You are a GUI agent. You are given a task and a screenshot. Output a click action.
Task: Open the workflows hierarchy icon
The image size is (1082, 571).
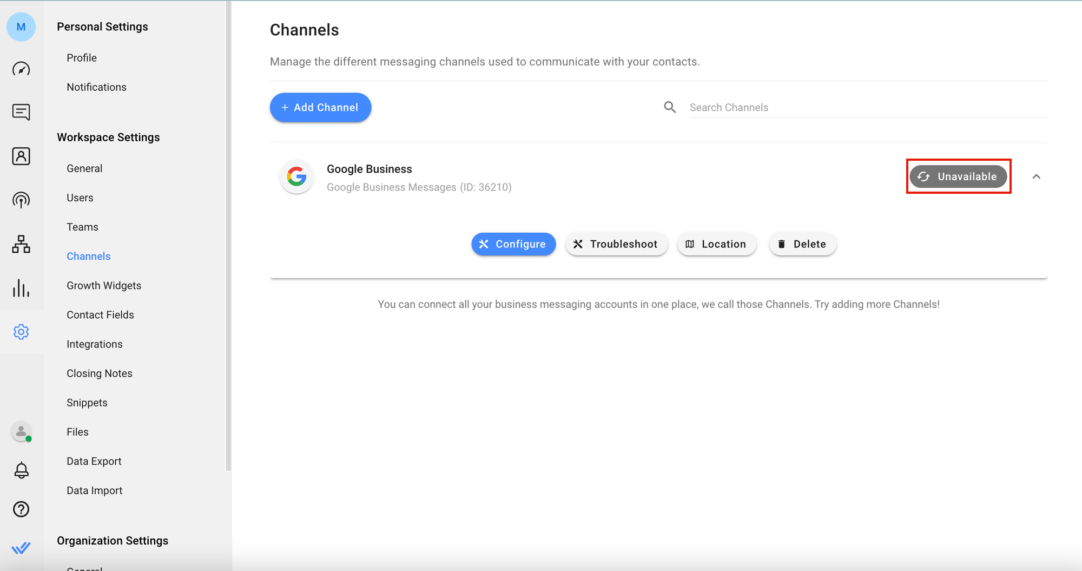pos(21,244)
